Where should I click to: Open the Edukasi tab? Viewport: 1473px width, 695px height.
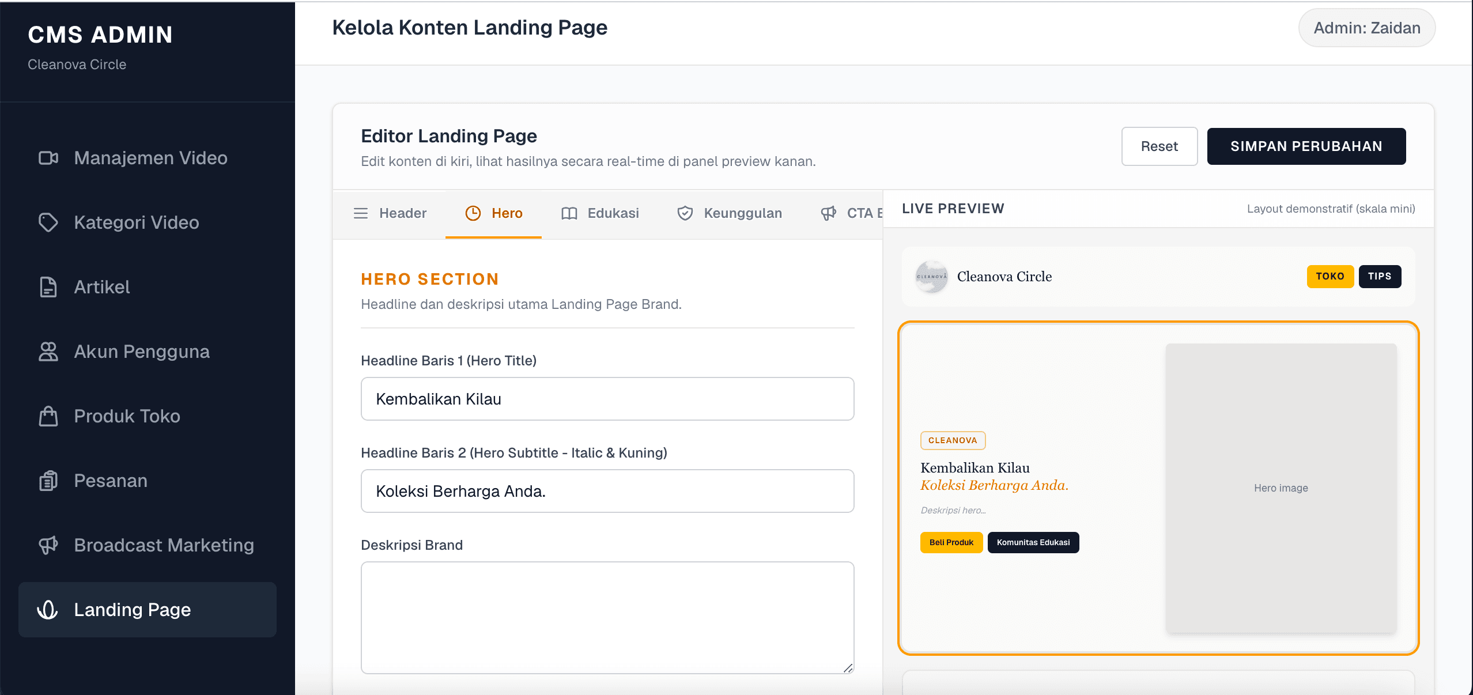pyautogui.click(x=600, y=213)
